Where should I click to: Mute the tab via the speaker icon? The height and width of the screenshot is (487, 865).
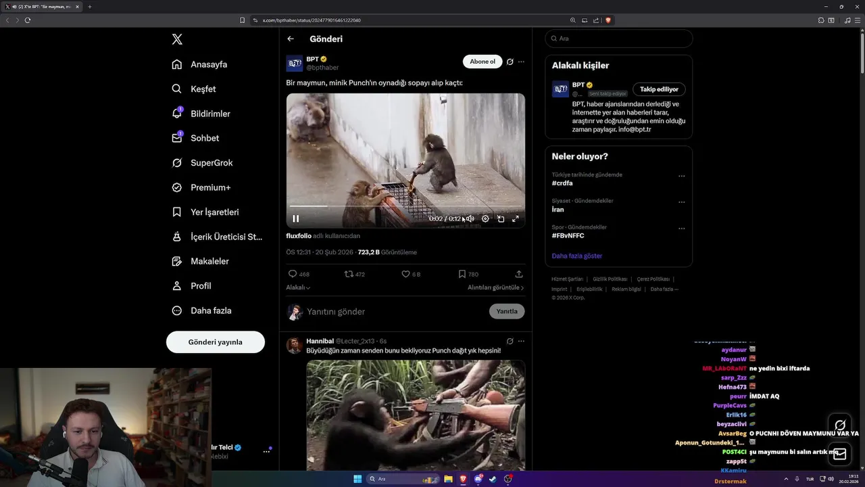(x=14, y=7)
